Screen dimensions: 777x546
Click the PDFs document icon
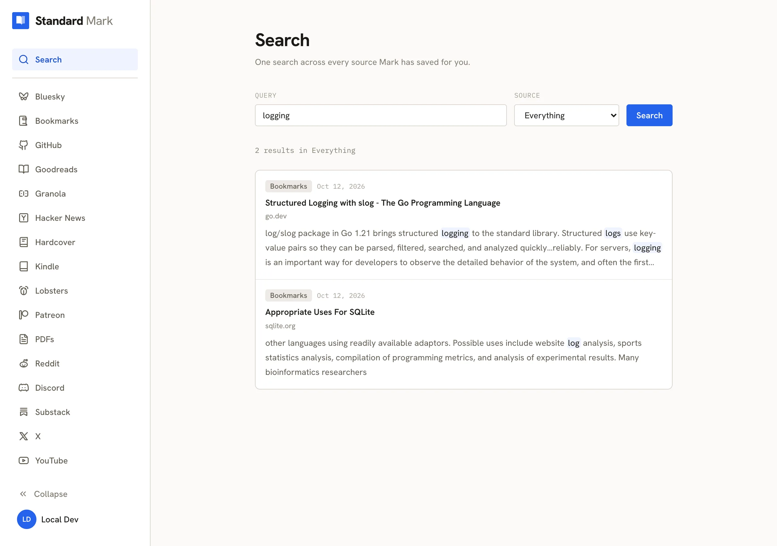click(24, 339)
